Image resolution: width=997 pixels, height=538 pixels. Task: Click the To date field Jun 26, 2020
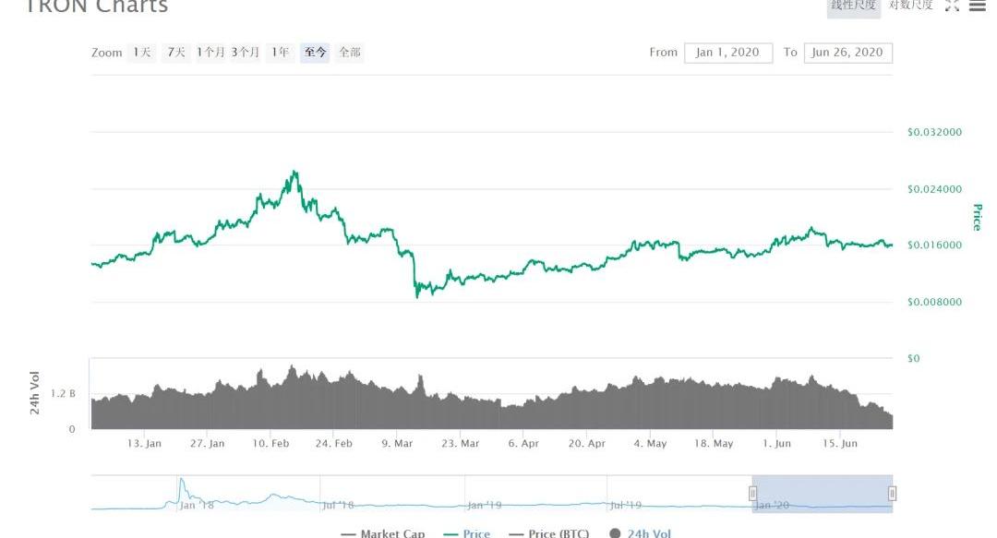point(847,53)
